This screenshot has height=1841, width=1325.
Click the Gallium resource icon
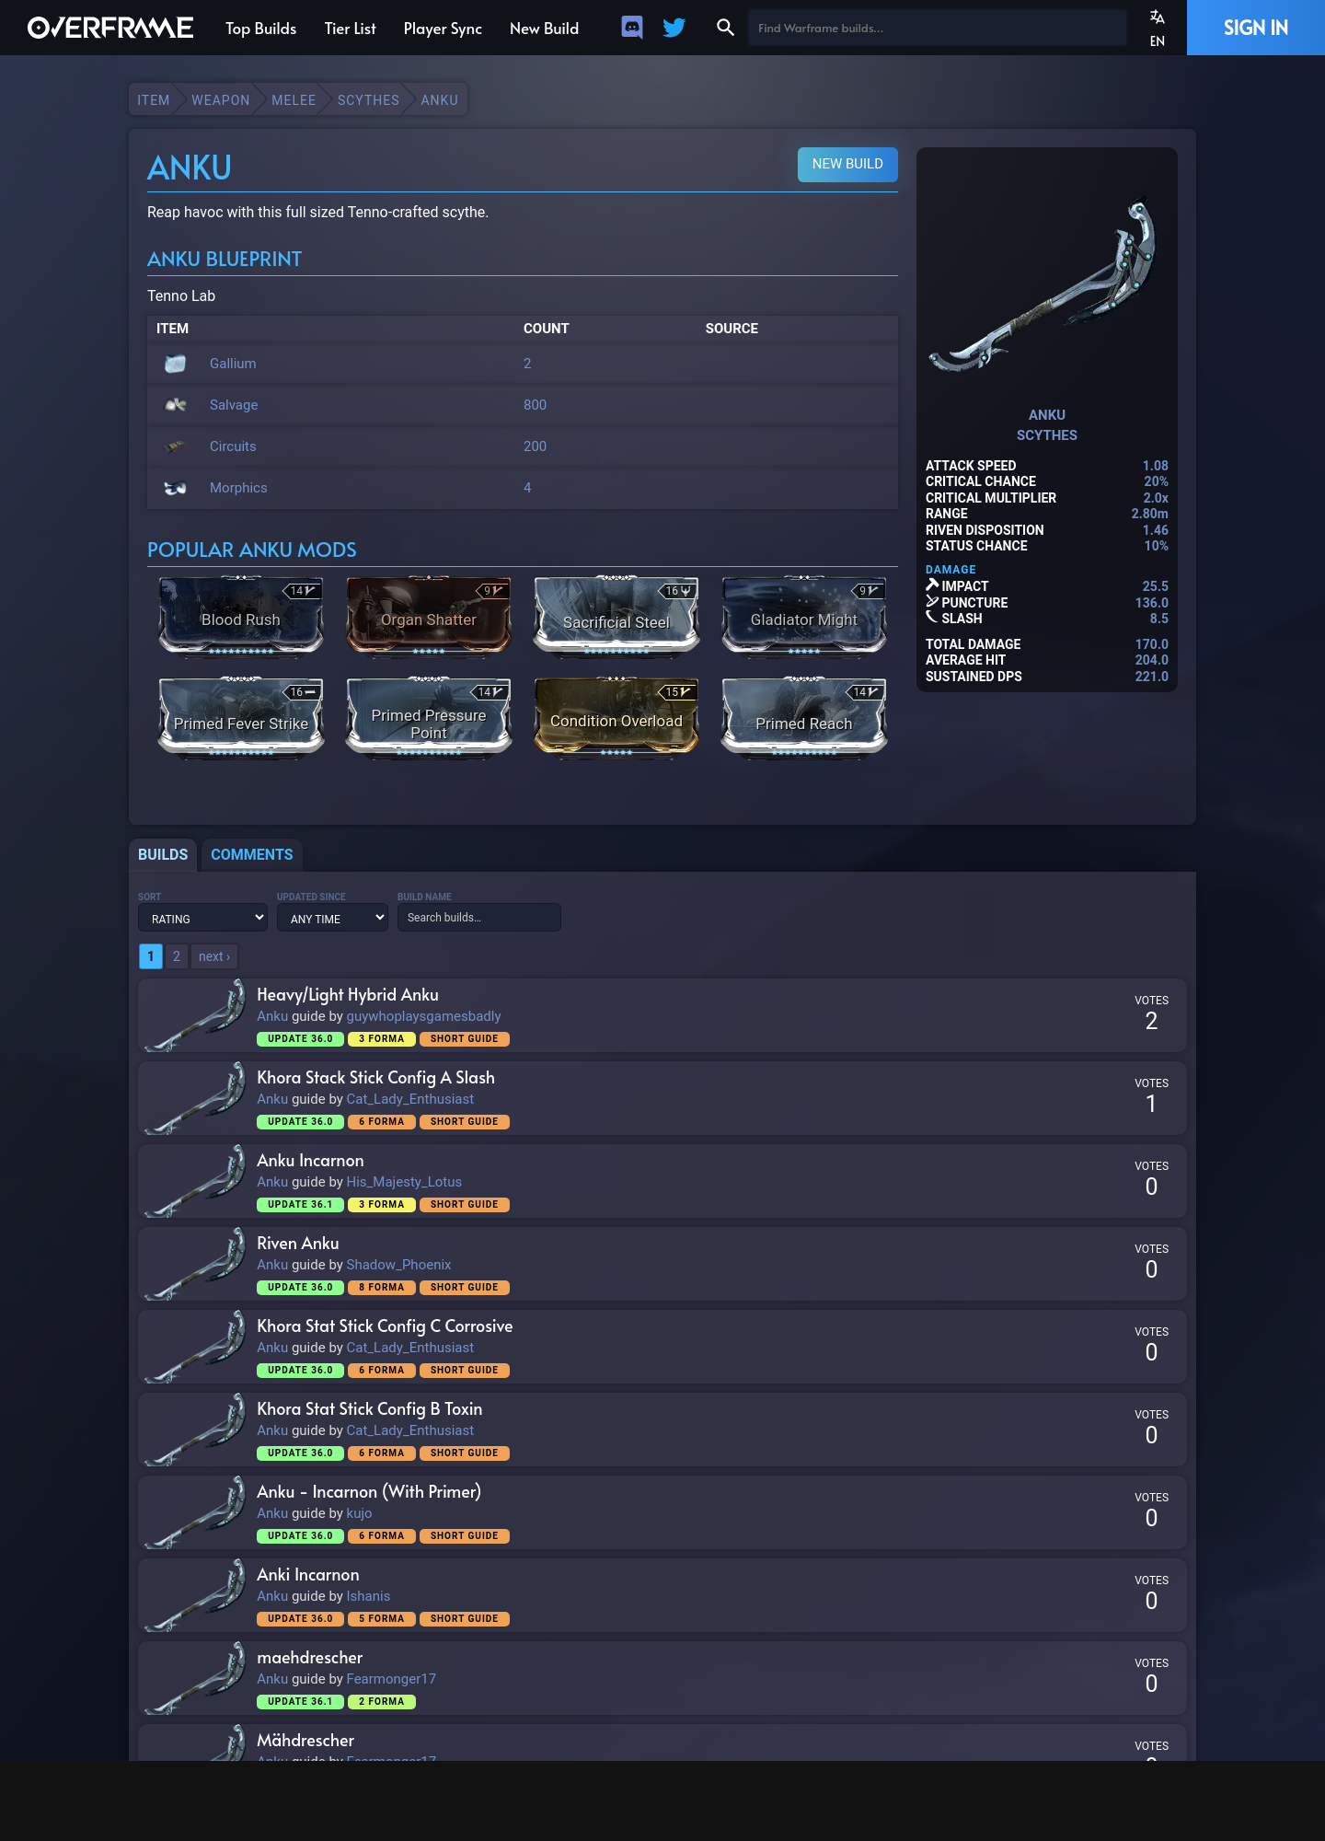[x=175, y=364]
